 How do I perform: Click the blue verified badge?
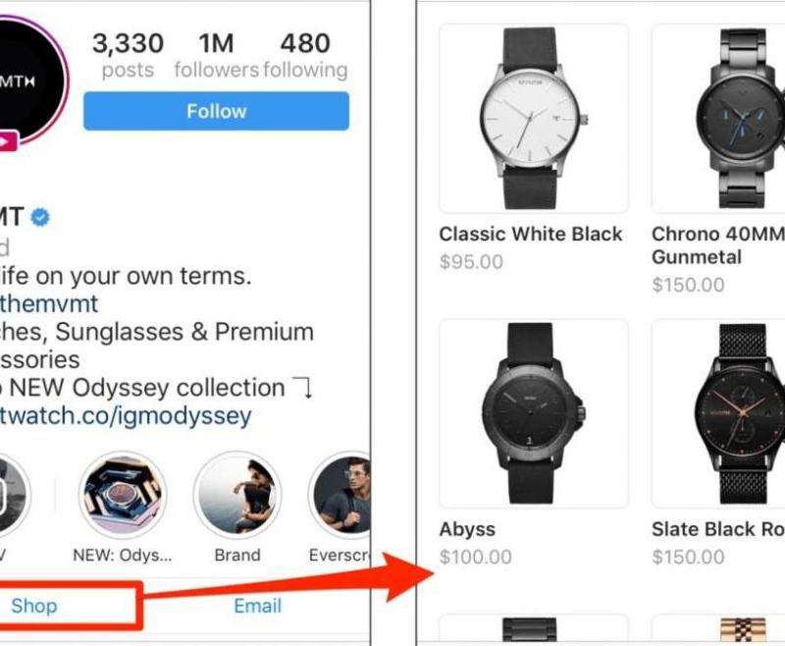pos(40,217)
